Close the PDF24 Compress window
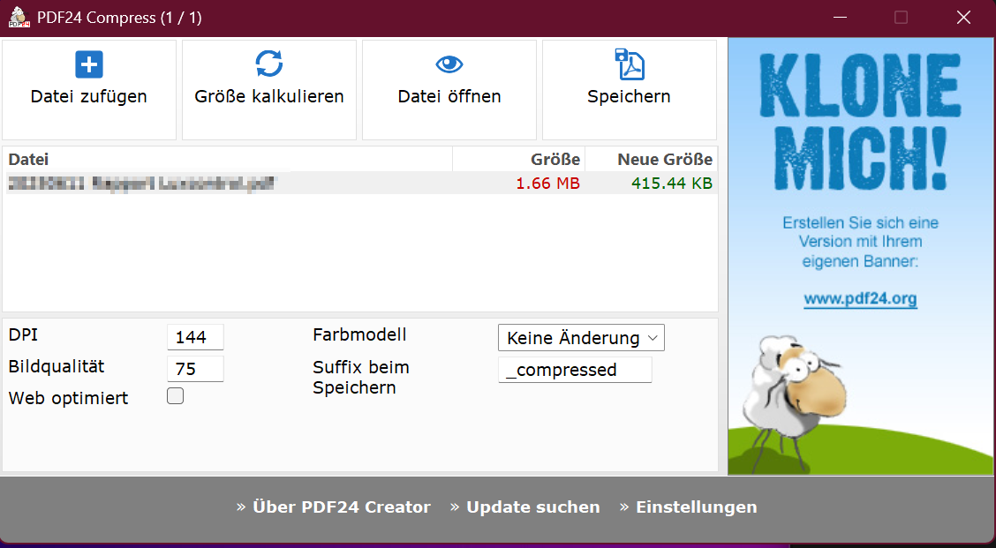 point(963,17)
